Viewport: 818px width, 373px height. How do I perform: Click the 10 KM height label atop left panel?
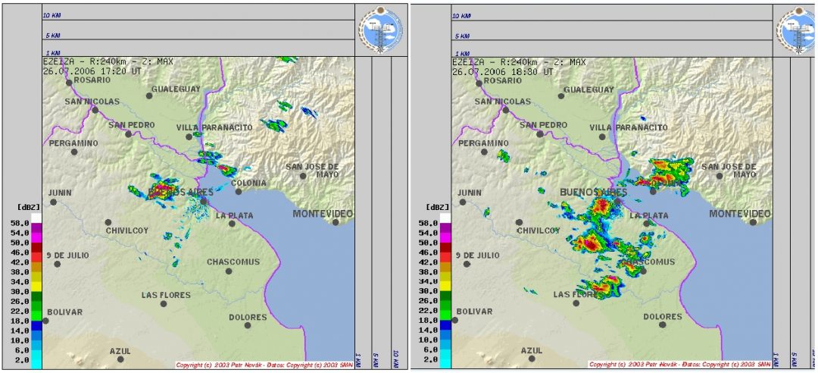(52, 15)
